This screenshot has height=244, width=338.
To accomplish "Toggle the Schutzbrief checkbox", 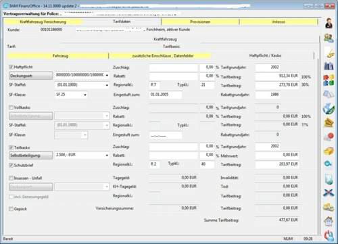I will [x=11, y=165].
